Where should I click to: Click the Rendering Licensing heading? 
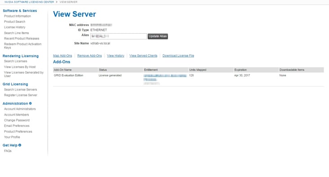pos(21,56)
